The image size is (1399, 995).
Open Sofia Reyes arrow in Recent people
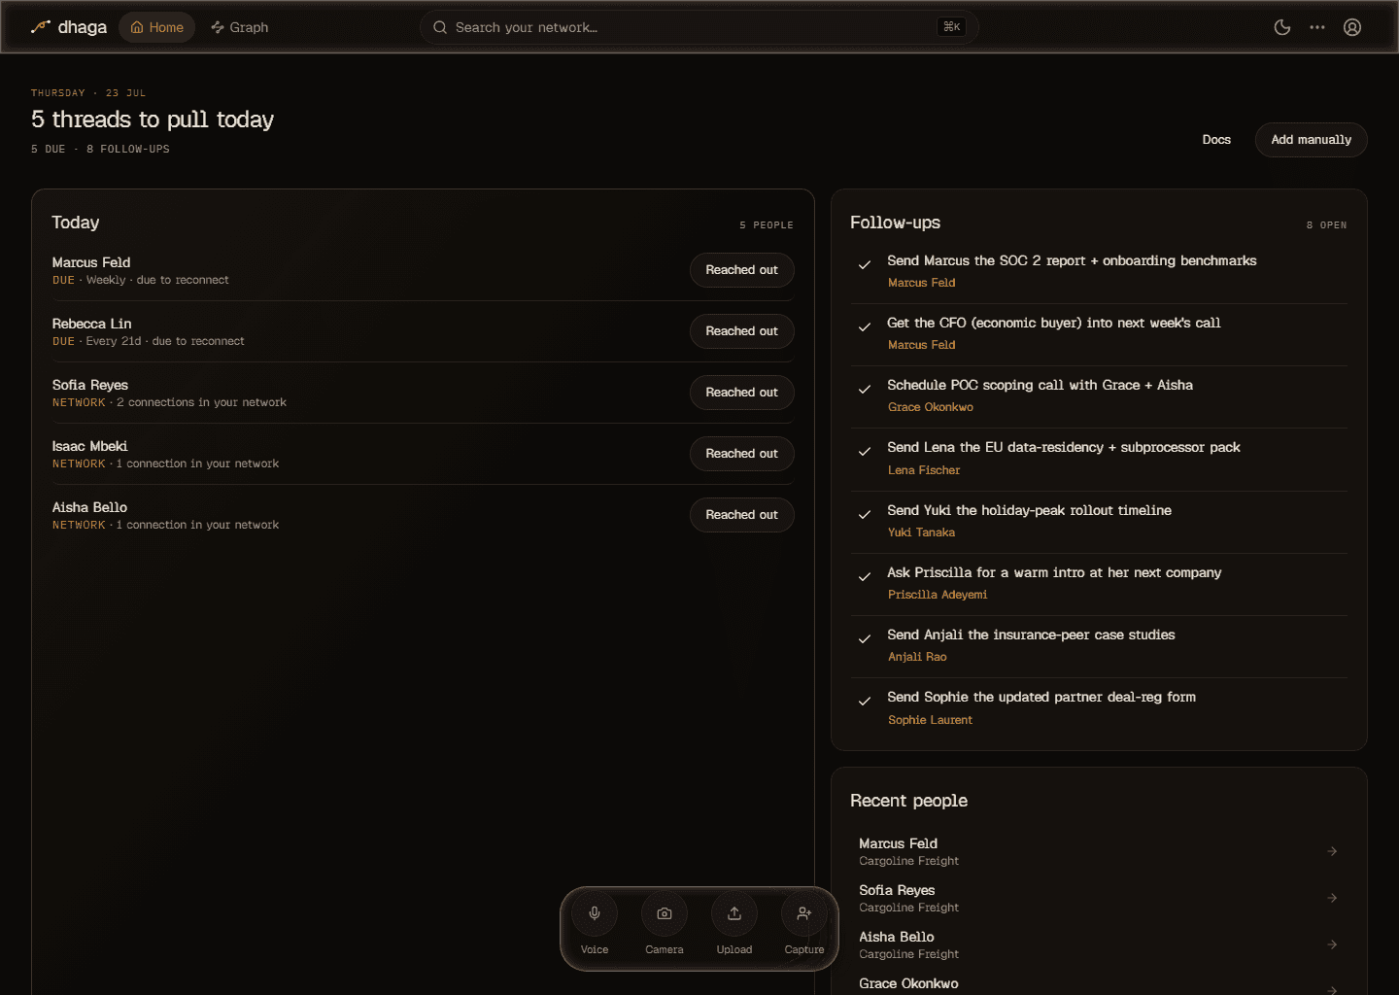(1332, 898)
